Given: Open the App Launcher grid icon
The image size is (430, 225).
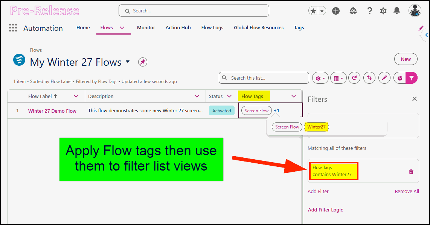Looking at the screenshot, I should 13,28.
